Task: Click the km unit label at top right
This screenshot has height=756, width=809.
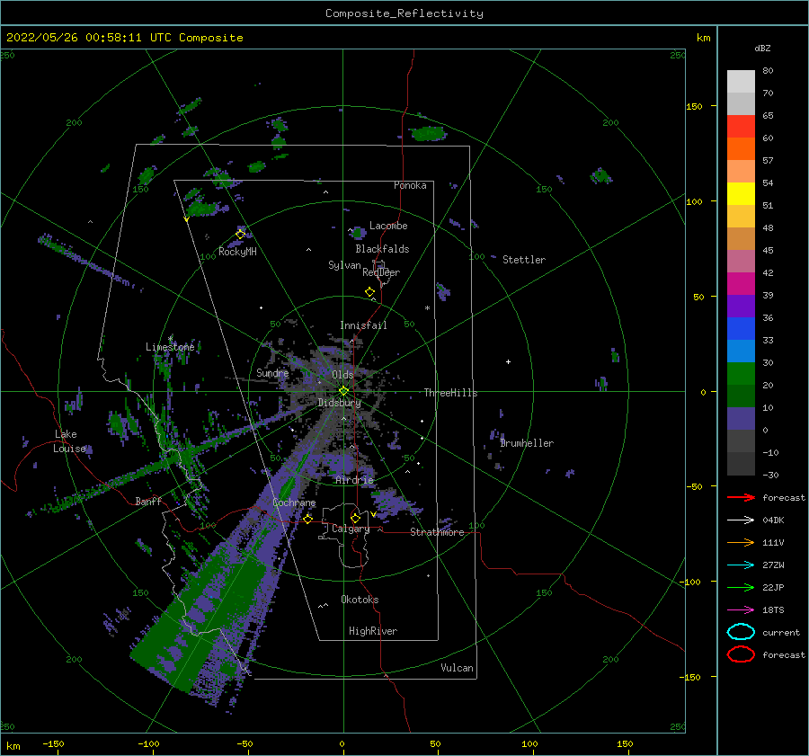Action: (x=703, y=38)
